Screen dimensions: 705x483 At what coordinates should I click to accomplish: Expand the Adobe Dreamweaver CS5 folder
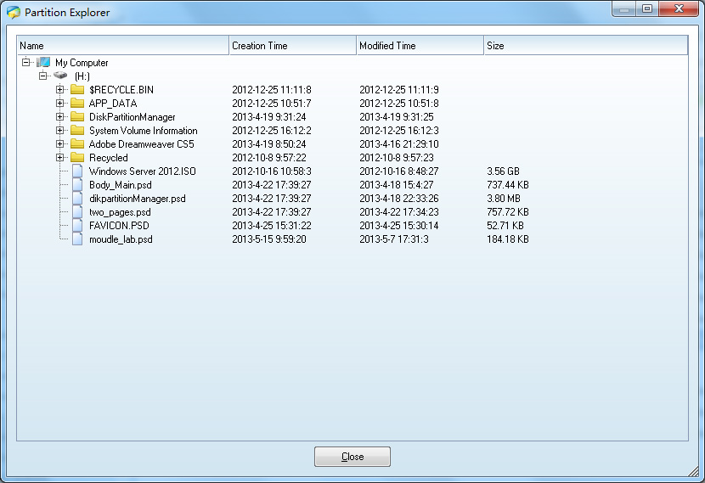[60, 144]
